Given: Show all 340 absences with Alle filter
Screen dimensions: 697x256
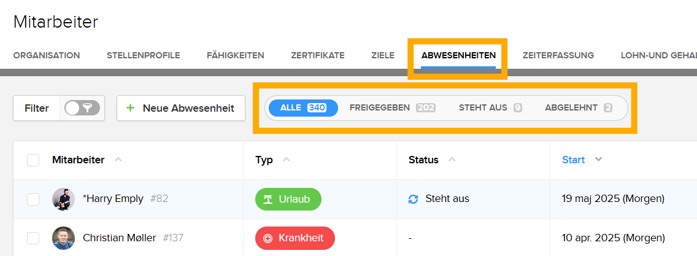Looking at the screenshot, I should click(303, 107).
